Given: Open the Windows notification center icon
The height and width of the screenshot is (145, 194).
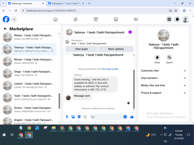Looking at the screenshot, I should (x=189, y=135).
